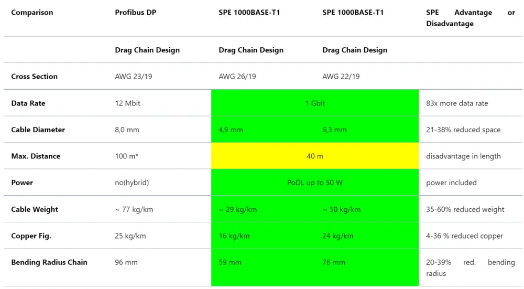Select the "SPE Advantage or Disadvantage" header

470,18
